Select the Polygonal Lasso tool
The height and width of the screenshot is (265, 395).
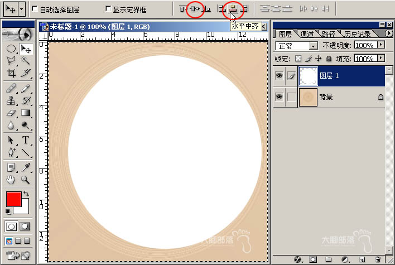11,60
